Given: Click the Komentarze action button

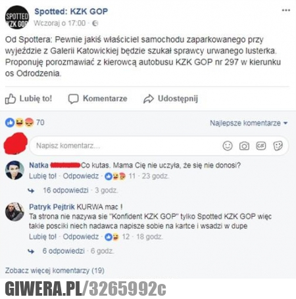Looking at the screenshot, I should pyautogui.click(x=98, y=99).
